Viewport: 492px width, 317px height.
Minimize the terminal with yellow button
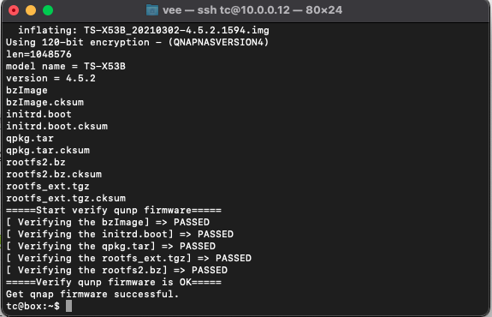31,10
